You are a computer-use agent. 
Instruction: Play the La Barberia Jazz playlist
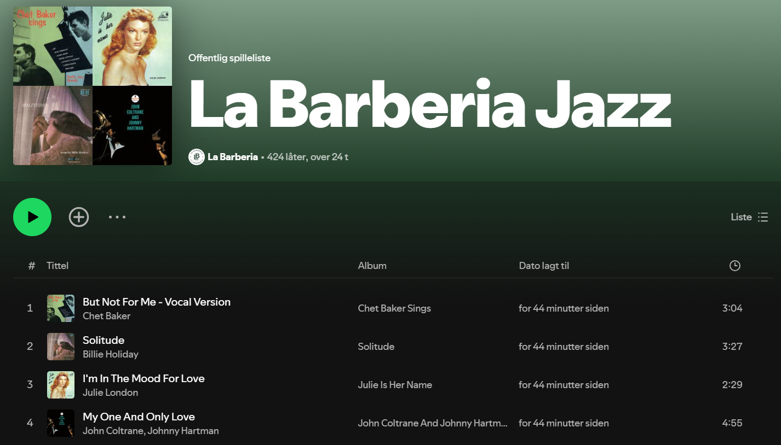click(32, 217)
